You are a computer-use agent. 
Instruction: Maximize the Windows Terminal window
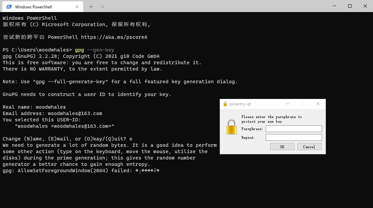pyautogui.click(x=350, y=6)
